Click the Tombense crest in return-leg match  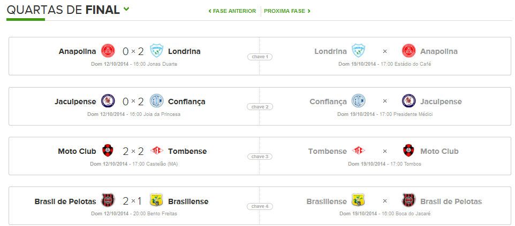click(x=359, y=151)
